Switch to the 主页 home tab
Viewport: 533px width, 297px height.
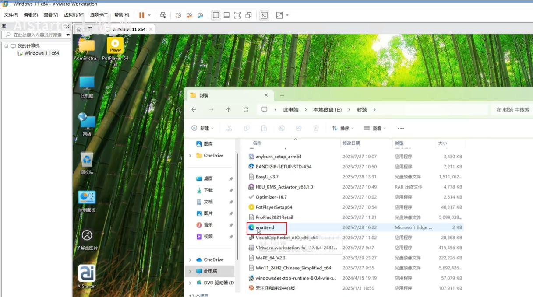click(84, 29)
